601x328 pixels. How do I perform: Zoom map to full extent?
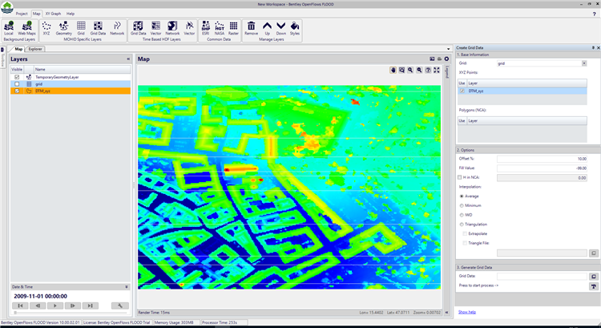(437, 70)
